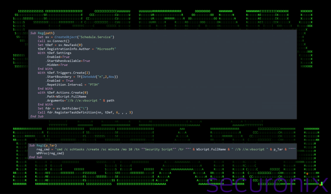Viewport: 331px width, 194px height.
Task: Click the "Set fdr = sv.GetFolder" line
Action: click(63, 108)
